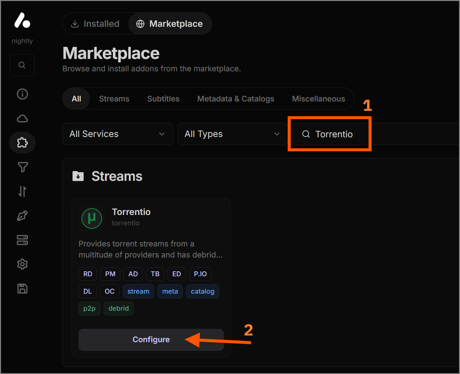Open the info circle sidebar icon

point(22,94)
